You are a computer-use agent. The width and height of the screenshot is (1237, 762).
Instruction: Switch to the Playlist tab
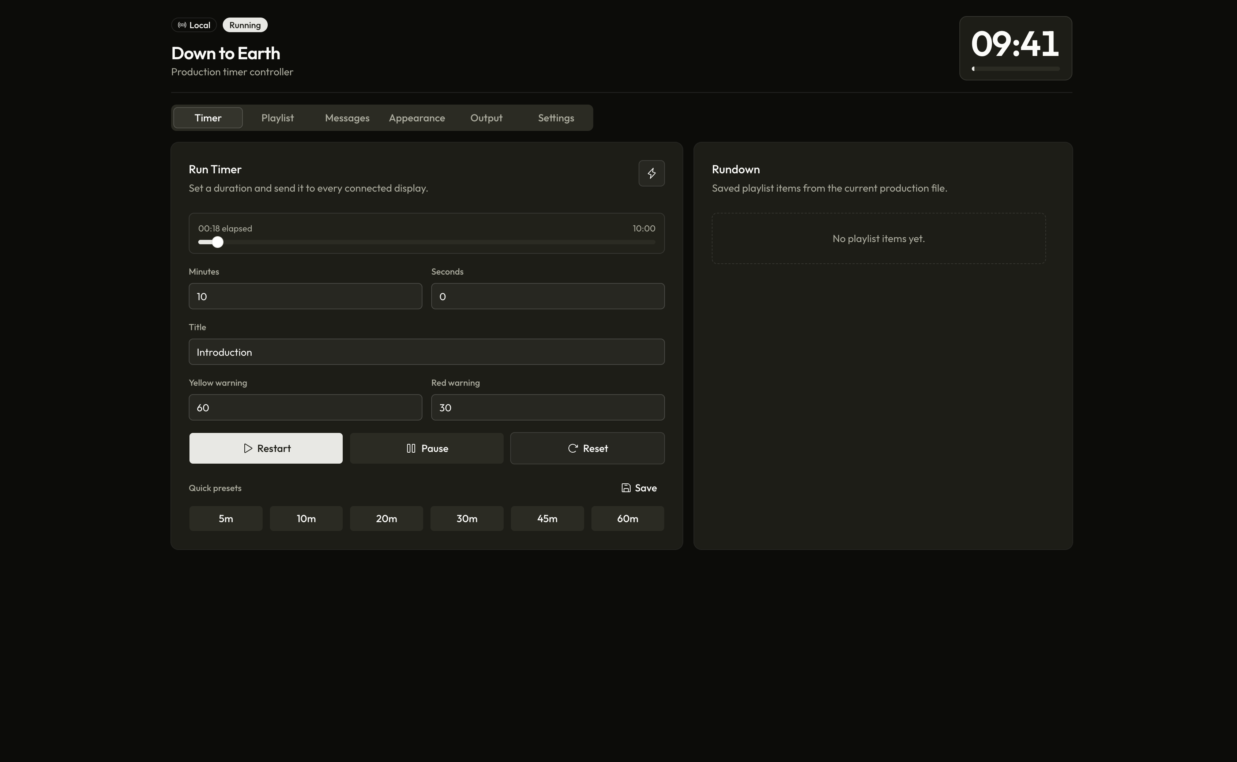(277, 117)
